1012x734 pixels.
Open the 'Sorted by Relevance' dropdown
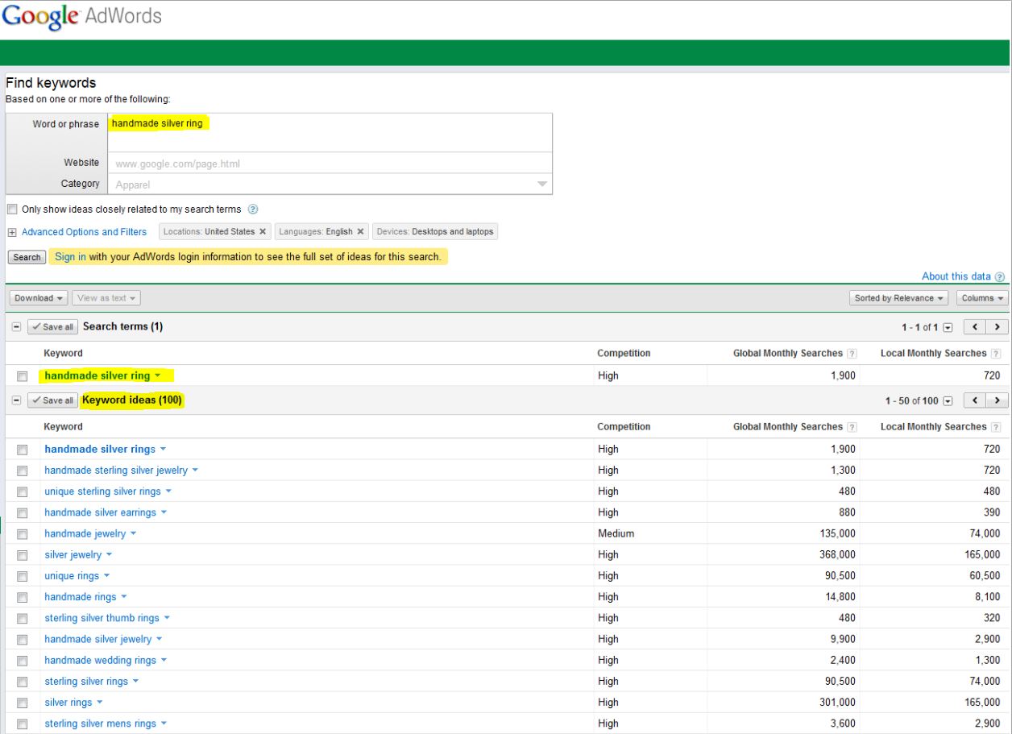coord(900,298)
